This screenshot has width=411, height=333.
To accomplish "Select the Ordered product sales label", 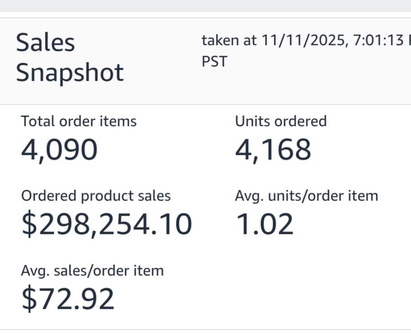I will coord(96,196).
